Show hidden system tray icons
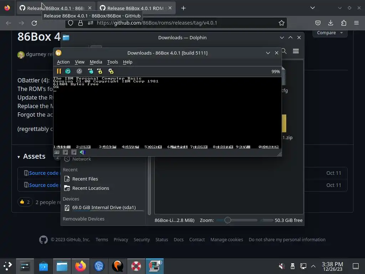This screenshot has height=274, width=365. click(x=313, y=266)
